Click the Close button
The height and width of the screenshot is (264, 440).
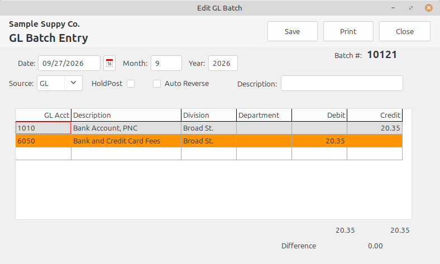[405, 31]
